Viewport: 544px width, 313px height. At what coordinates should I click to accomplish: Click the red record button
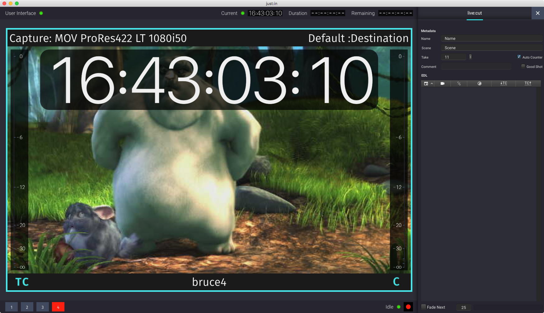pyautogui.click(x=408, y=307)
